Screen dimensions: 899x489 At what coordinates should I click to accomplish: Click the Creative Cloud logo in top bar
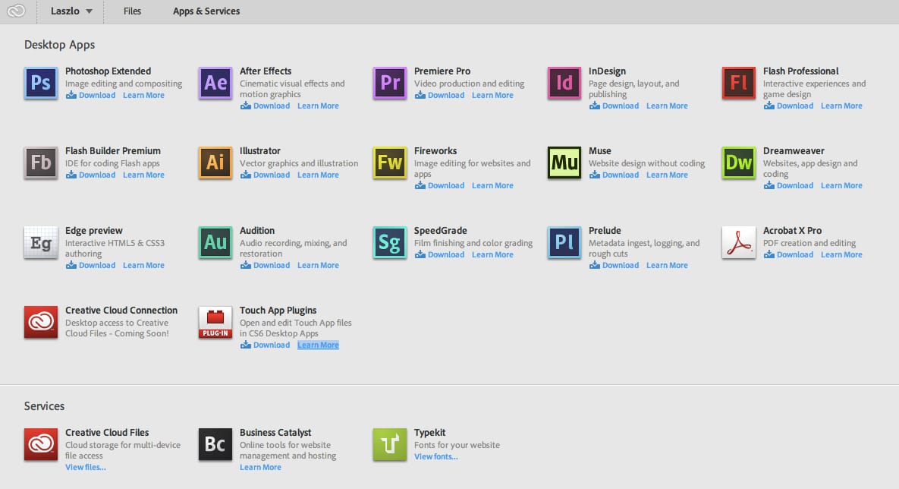(16, 11)
